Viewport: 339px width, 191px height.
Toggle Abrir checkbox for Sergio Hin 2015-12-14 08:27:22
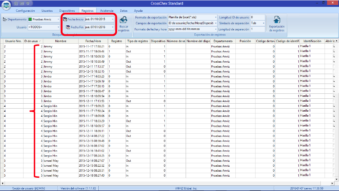point(334,136)
